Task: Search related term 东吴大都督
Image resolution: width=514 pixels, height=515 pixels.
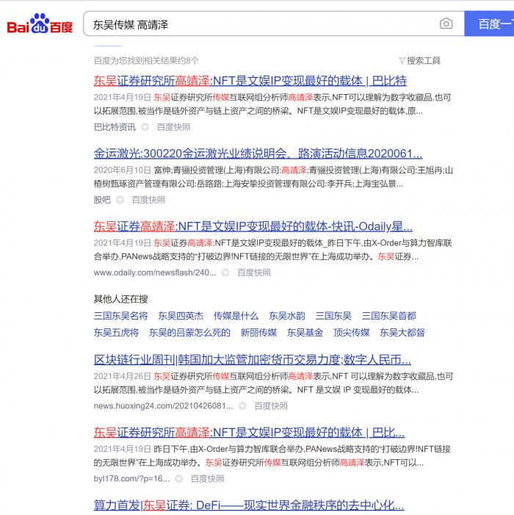Action: pyautogui.click(x=402, y=332)
